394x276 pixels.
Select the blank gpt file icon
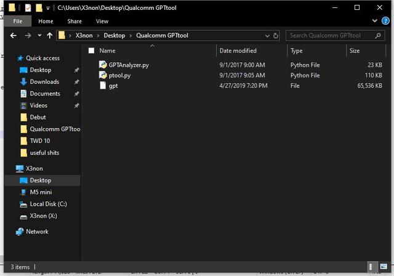tap(103, 86)
